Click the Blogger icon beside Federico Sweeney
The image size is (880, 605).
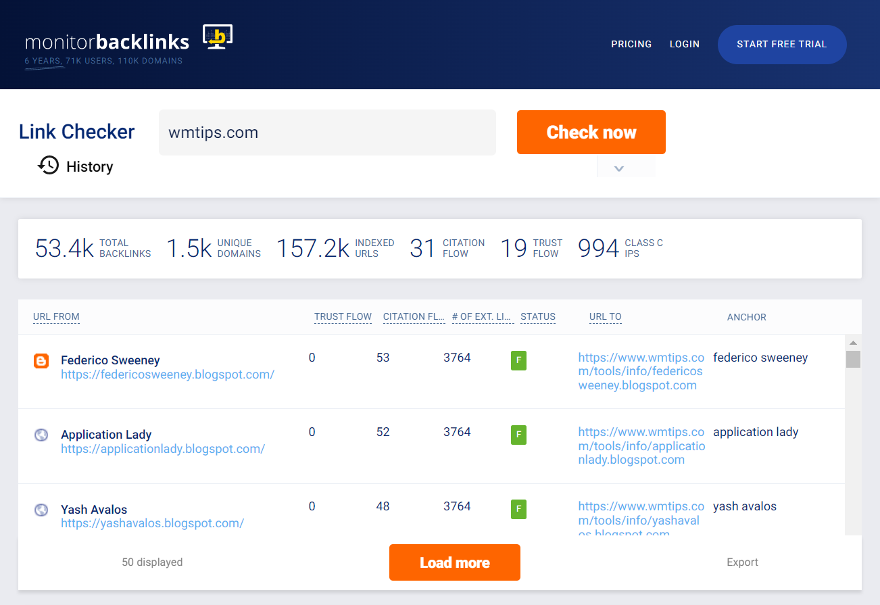(41, 361)
